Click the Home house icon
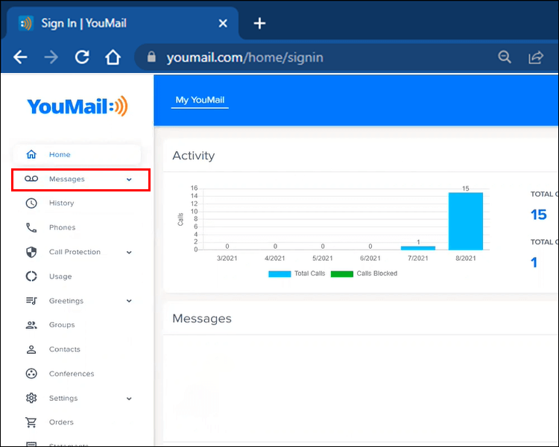The width and height of the screenshot is (559, 447). [31, 154]
